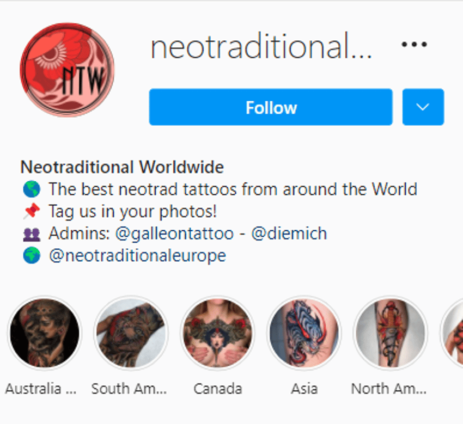This screenshot has height=424, width=463.
Task: Click the neotraditional username heading
Action: 261,47
